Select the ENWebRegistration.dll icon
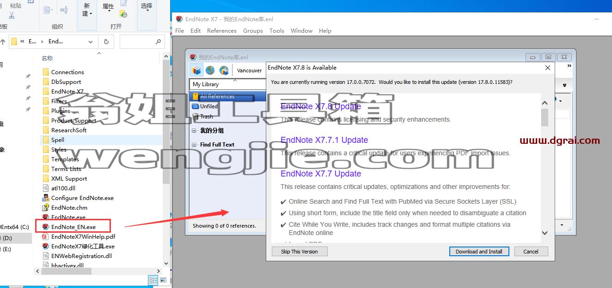Image resolution: width=612 pixels, height=288 pixels. point(46,256)
